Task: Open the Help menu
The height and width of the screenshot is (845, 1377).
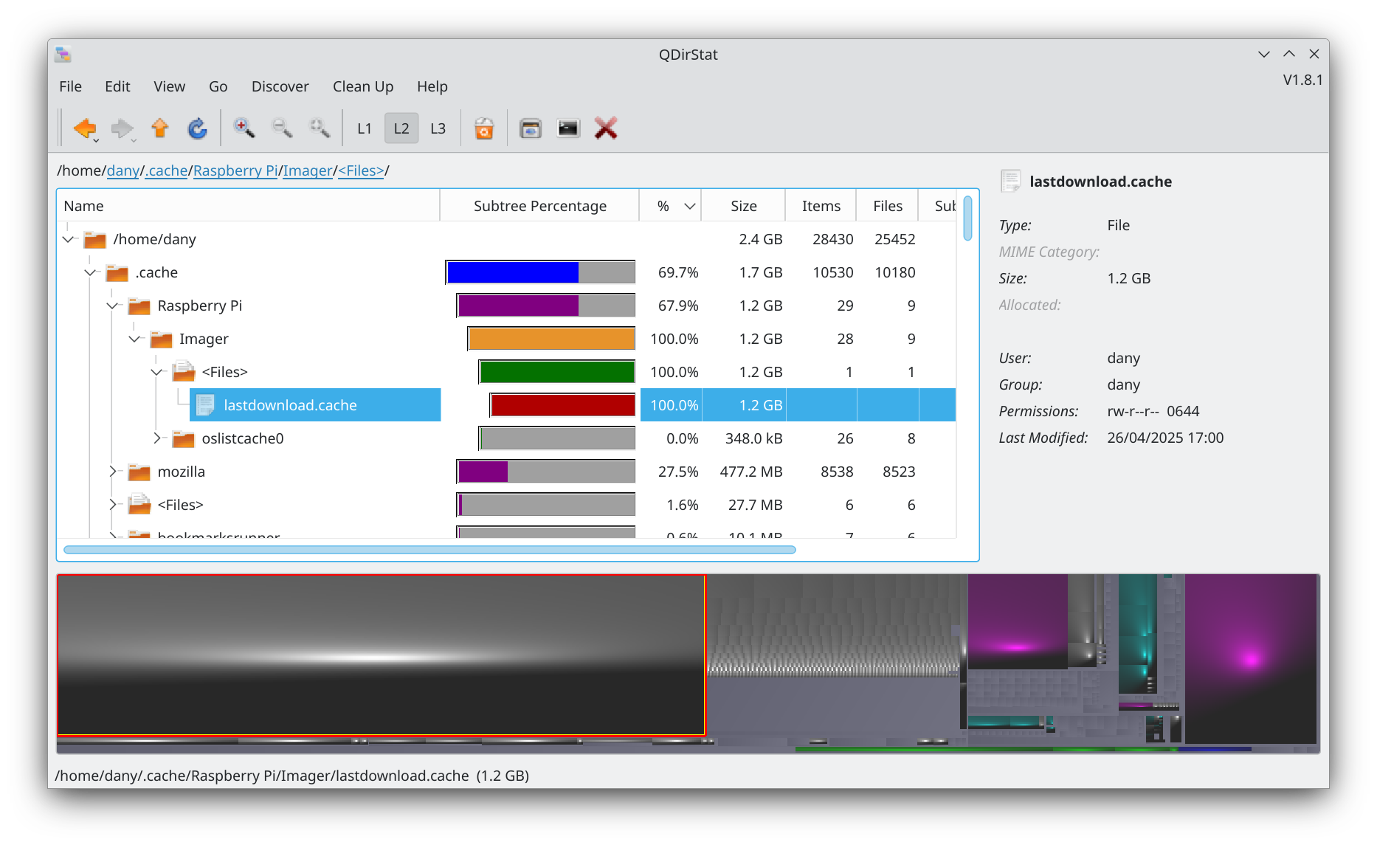Action: [432, 86]
